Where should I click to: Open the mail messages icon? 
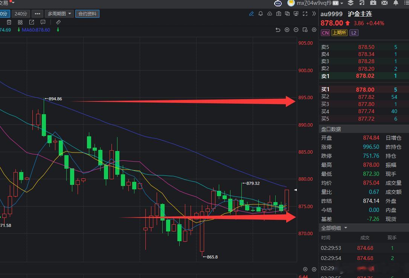click(x=385, y=3)
